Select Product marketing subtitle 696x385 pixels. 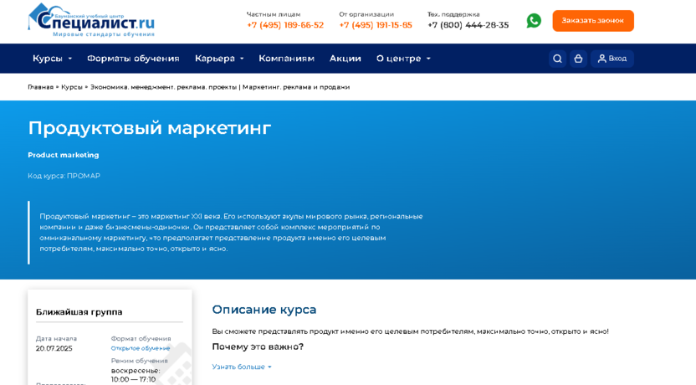64,155
